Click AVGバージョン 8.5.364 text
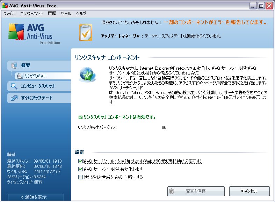The width and height of the screenshot is (275, 202). point(26,177)
